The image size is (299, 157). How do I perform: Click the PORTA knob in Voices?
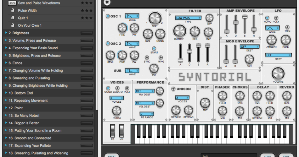117,110
